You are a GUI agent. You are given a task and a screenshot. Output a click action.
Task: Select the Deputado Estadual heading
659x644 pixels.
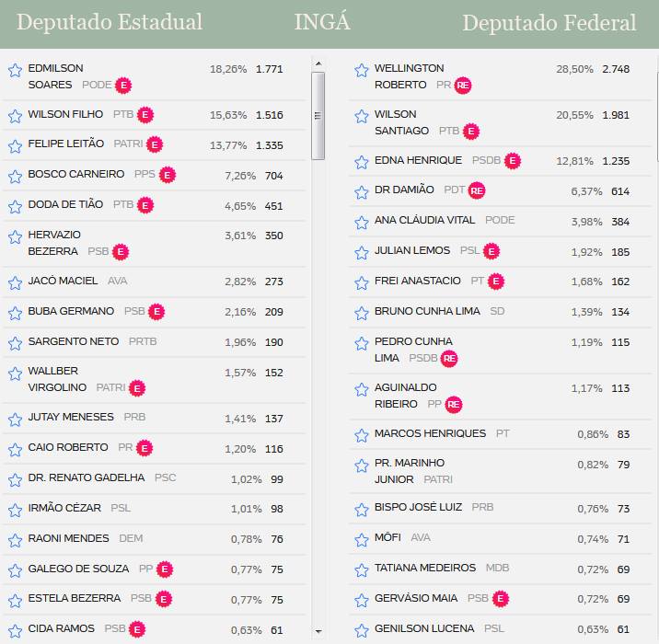click(110, 23)
